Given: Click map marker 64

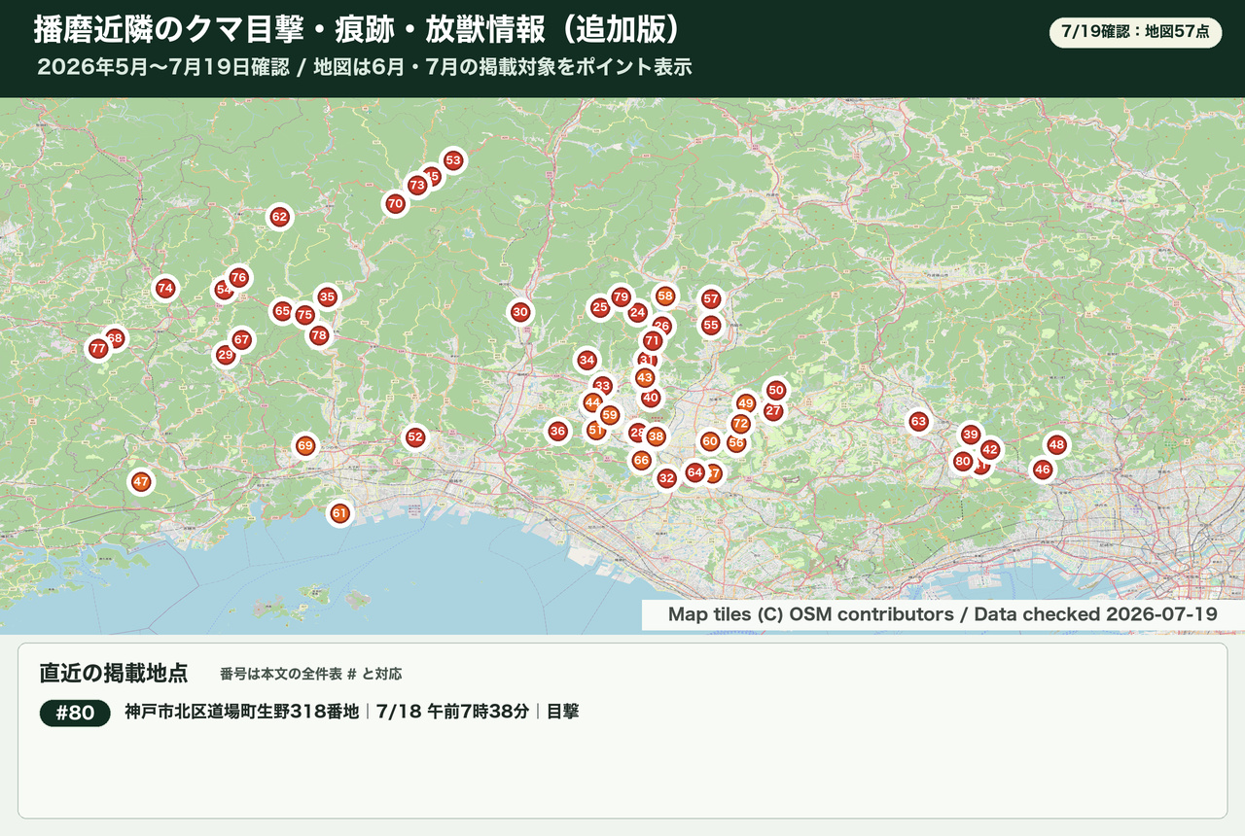Looking at the screenshot, I should 694,472.
